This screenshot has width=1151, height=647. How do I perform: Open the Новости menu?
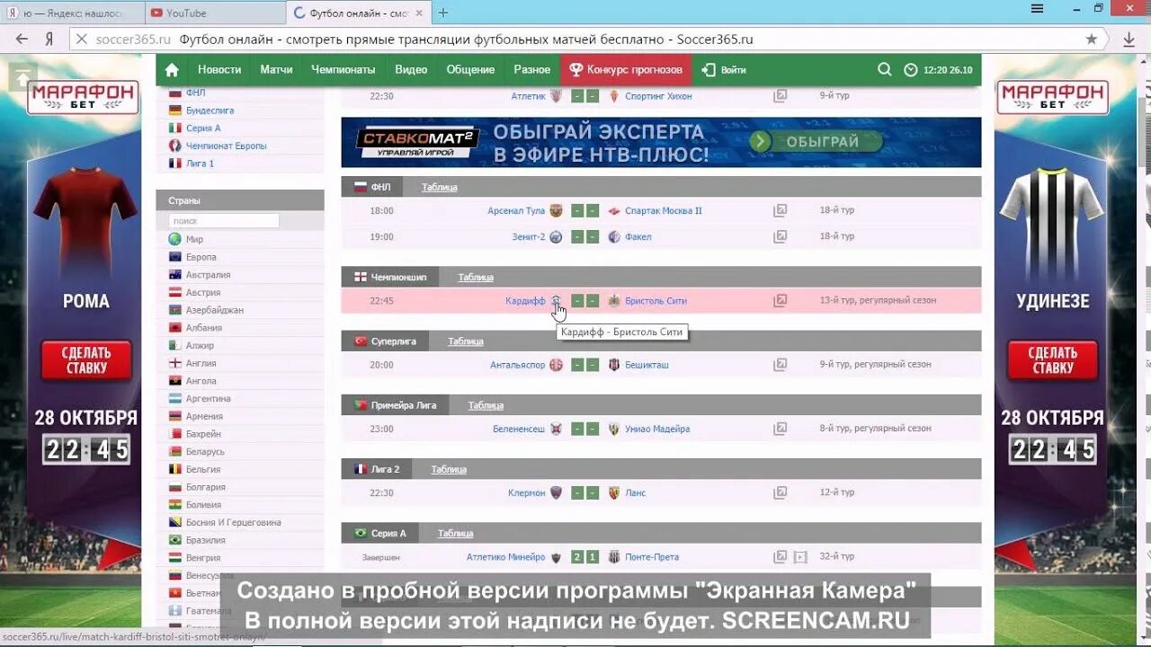[x=219, y=69]
